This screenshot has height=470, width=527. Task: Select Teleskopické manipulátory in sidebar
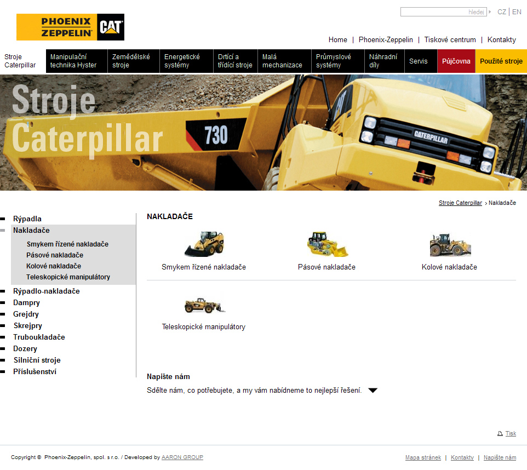[68, 277]
